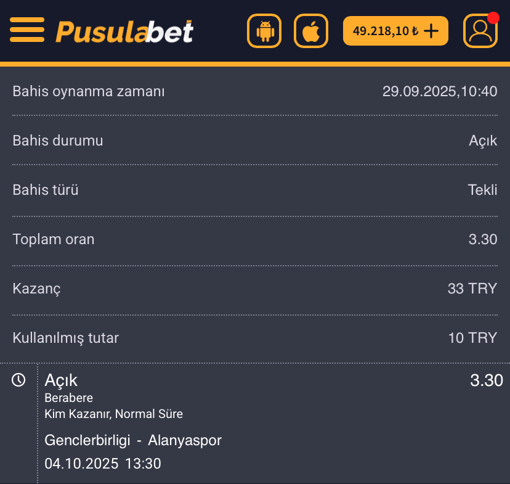Download the Android app
510x484 pixels.
[x=264, y=31]
